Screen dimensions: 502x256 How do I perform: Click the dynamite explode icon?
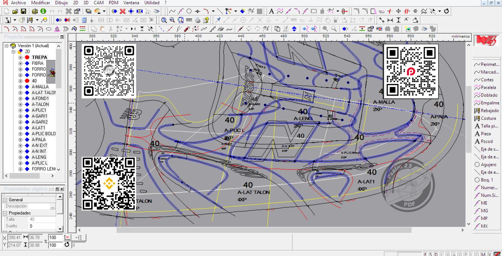pyautogui.click(x=187, y=28)
